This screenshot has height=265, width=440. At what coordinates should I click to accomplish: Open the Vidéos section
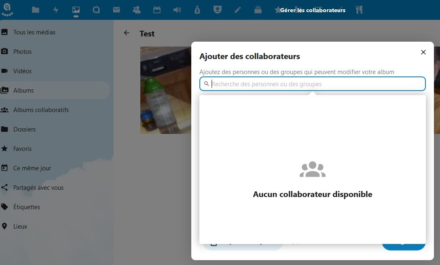pos(22,71)
